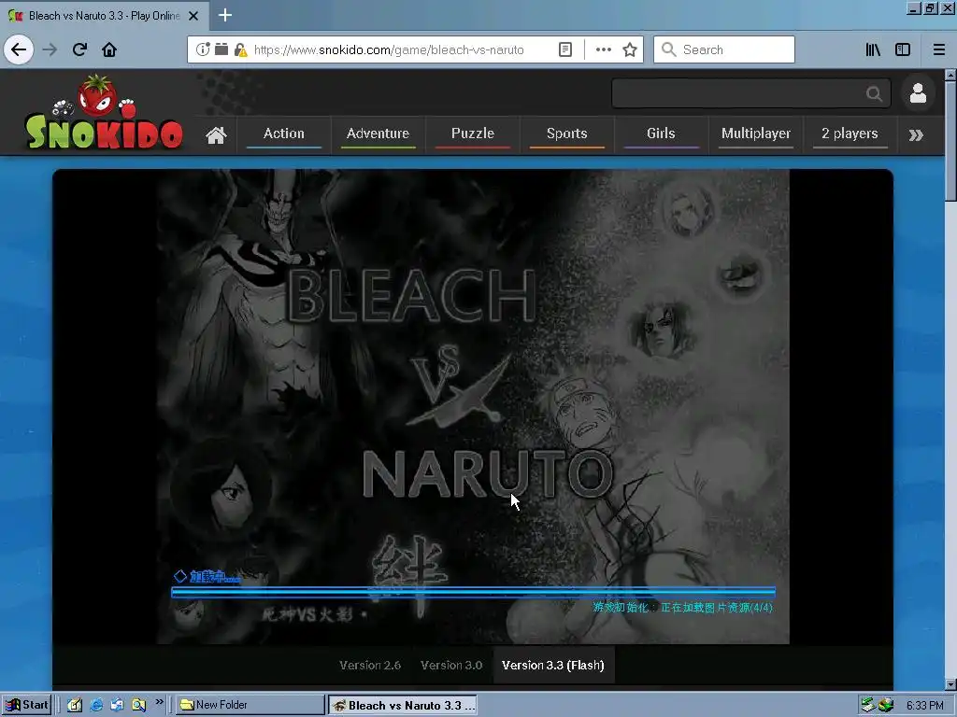Go back with the browser back arrow
957x717 pixels.
[19, 49]
